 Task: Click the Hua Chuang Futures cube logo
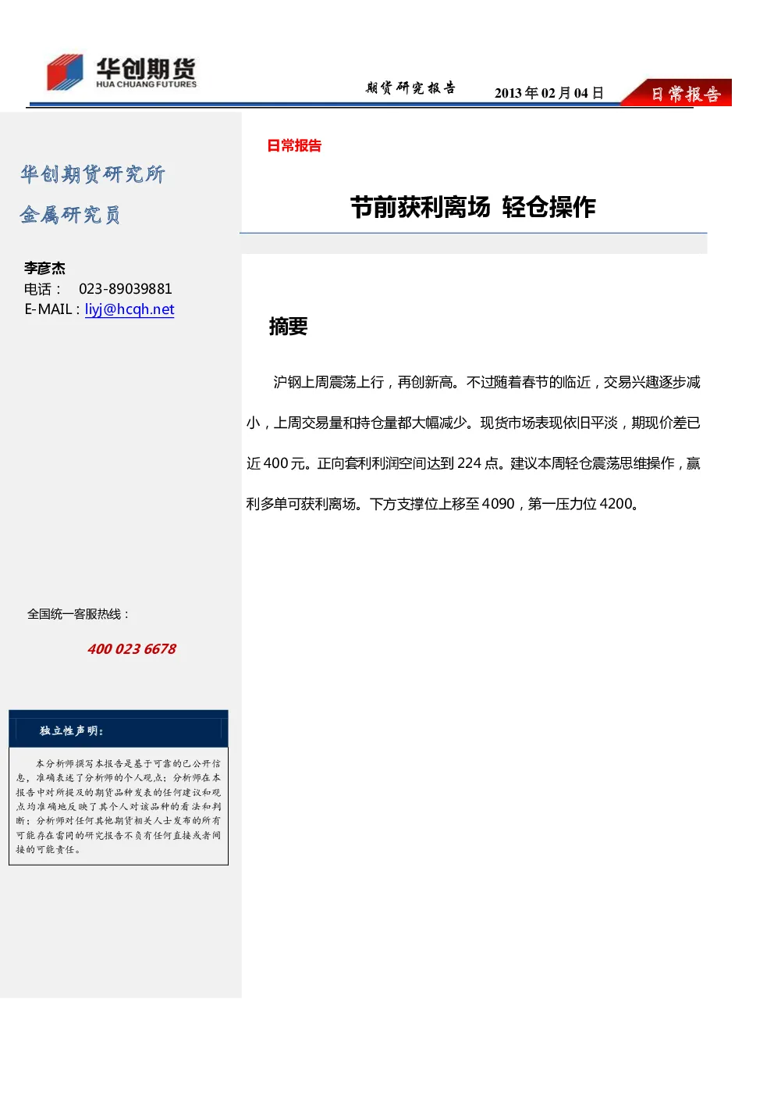point(65,72)
